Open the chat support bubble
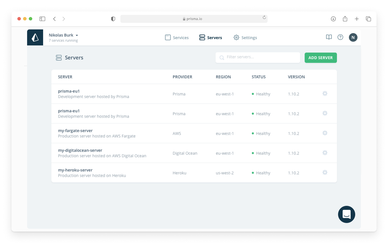The image size is (388, 243). click(x=347, y=214)
